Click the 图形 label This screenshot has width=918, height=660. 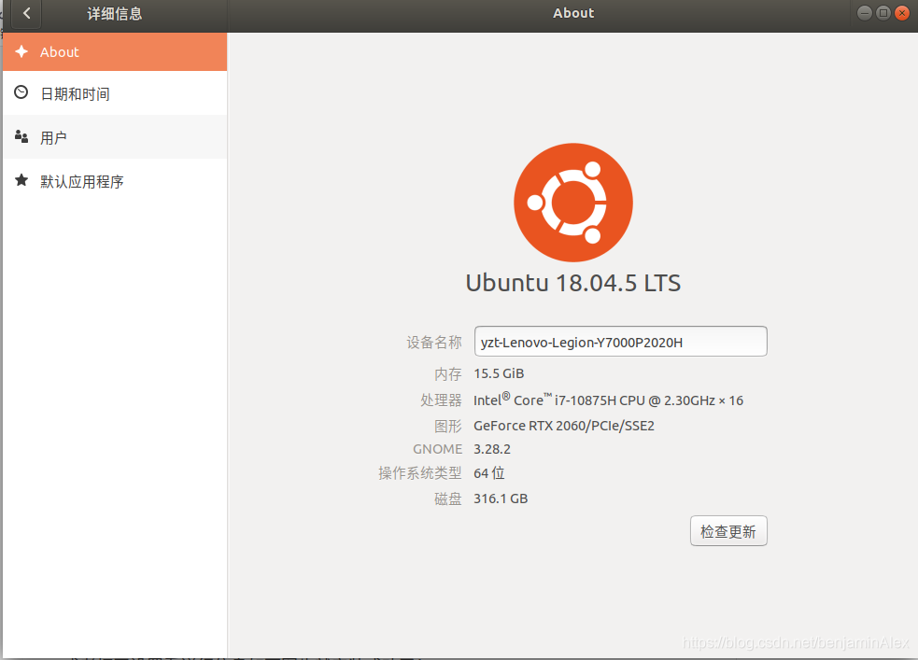448,426
